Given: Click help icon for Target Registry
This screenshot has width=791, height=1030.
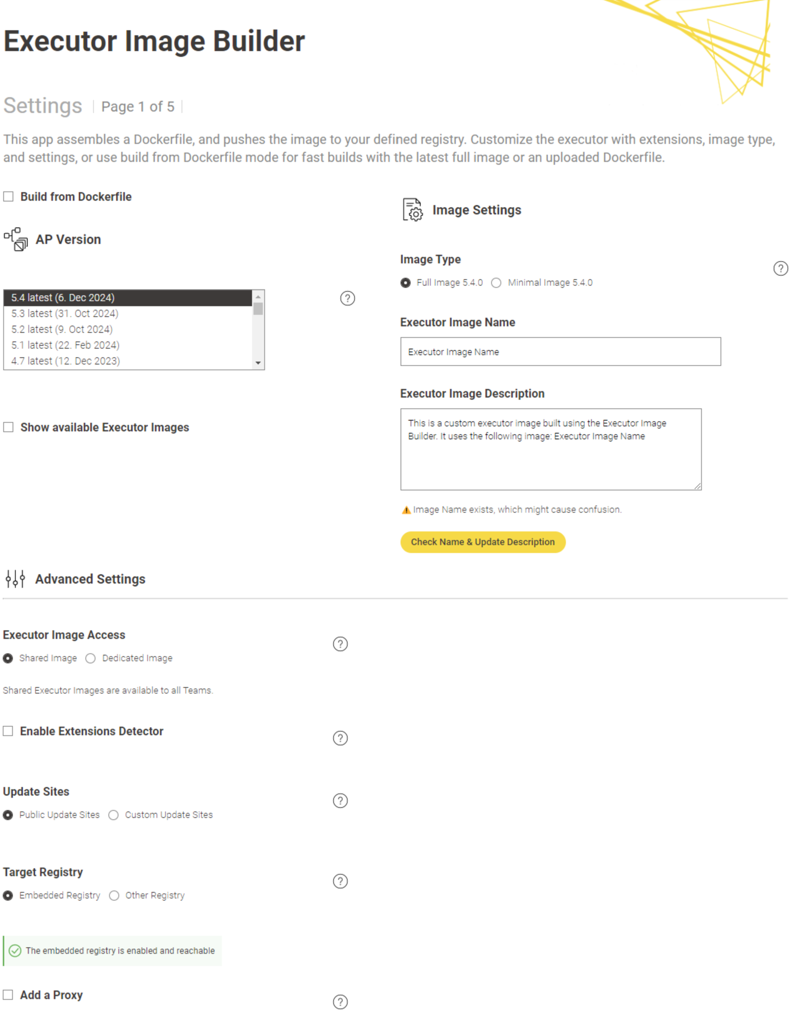Looking at the screenshot, I should pos(340,882).
